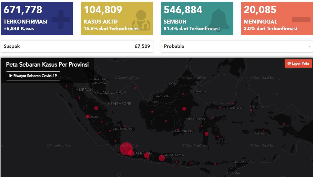Click the red bubble on East Kalimantan
The height and width of the screenshot is (177, 313).
pos(184,109)
